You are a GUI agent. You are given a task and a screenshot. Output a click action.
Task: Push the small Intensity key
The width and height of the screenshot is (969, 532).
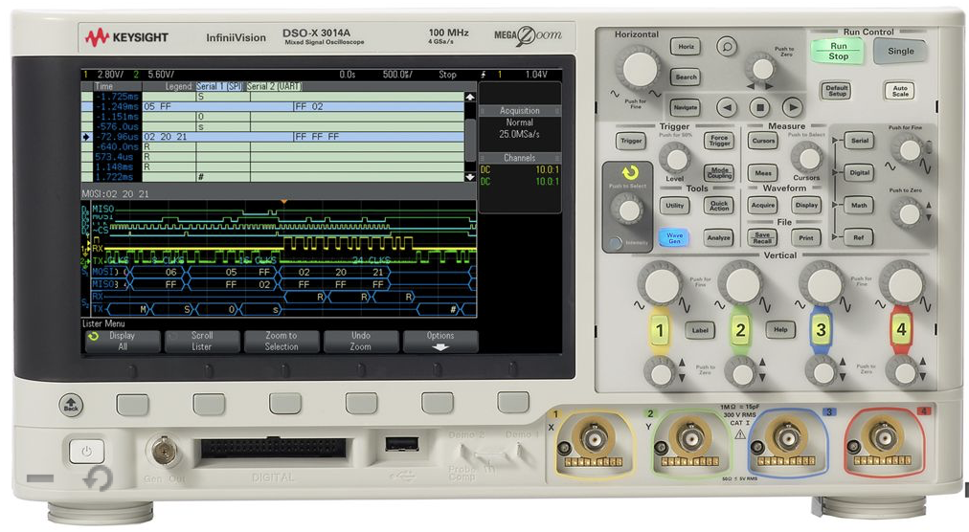click(615, 243)
